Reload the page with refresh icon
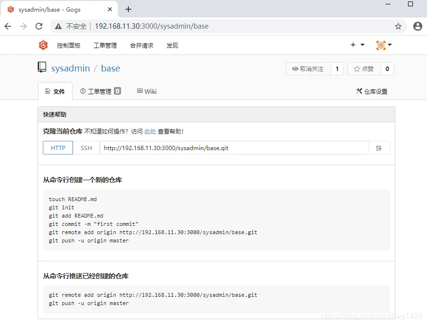The width and height of the screenshot is (427, 325). click(39, 26)
